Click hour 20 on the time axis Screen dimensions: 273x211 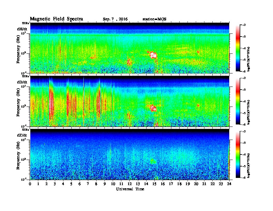click(196, 184)
